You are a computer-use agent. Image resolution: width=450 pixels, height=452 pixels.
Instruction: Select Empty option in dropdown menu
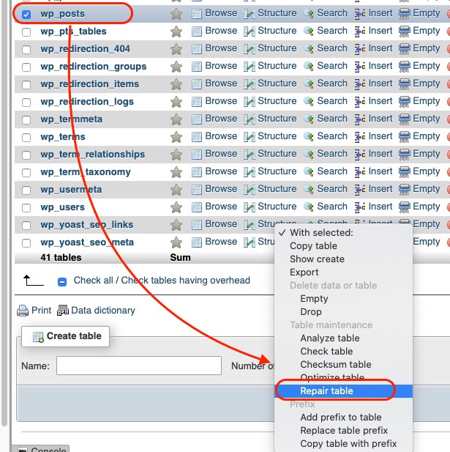point(343,299)
